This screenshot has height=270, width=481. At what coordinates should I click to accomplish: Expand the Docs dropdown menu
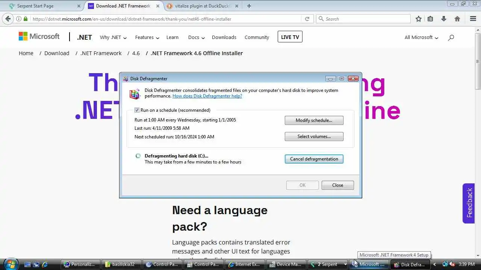pos(196,37)
